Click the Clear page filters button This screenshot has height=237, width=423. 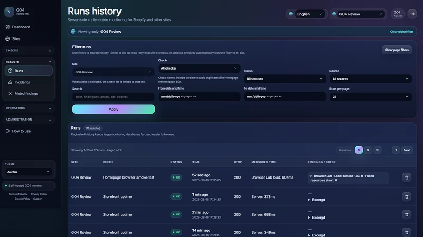(x=397, y=50)
